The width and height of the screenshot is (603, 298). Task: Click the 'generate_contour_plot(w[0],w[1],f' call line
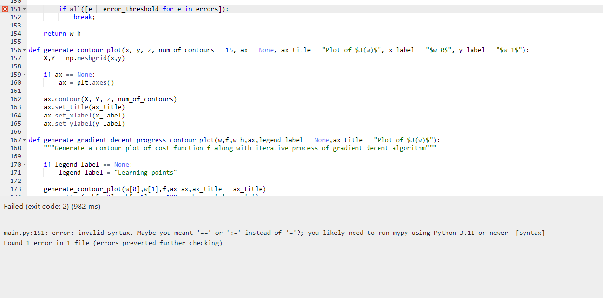point(155,189)
